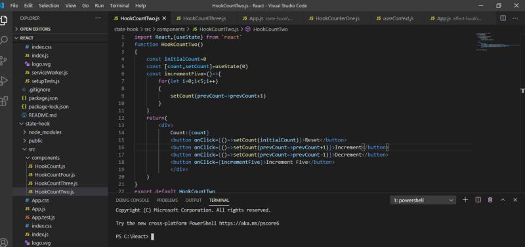This screenshot has width=525, height=247.
Task: Switch to the Problems panel tab
Action: 167,200
